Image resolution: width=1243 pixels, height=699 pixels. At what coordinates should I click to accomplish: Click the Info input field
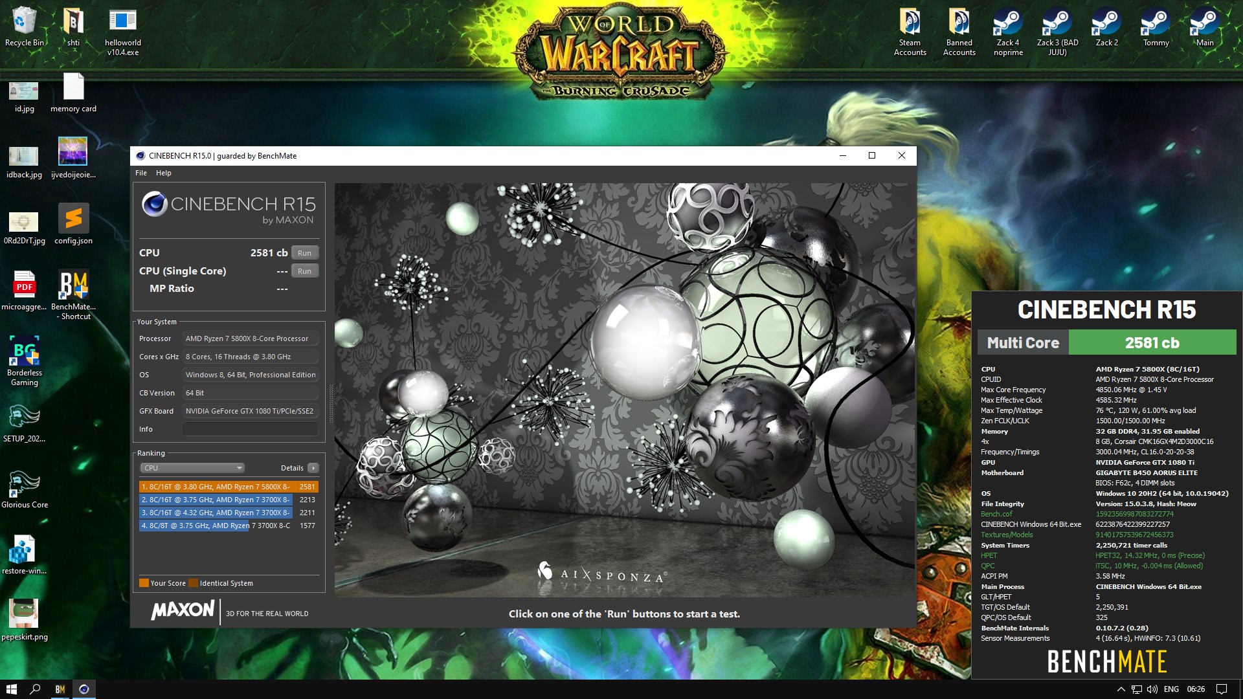(x=251, y=429)
